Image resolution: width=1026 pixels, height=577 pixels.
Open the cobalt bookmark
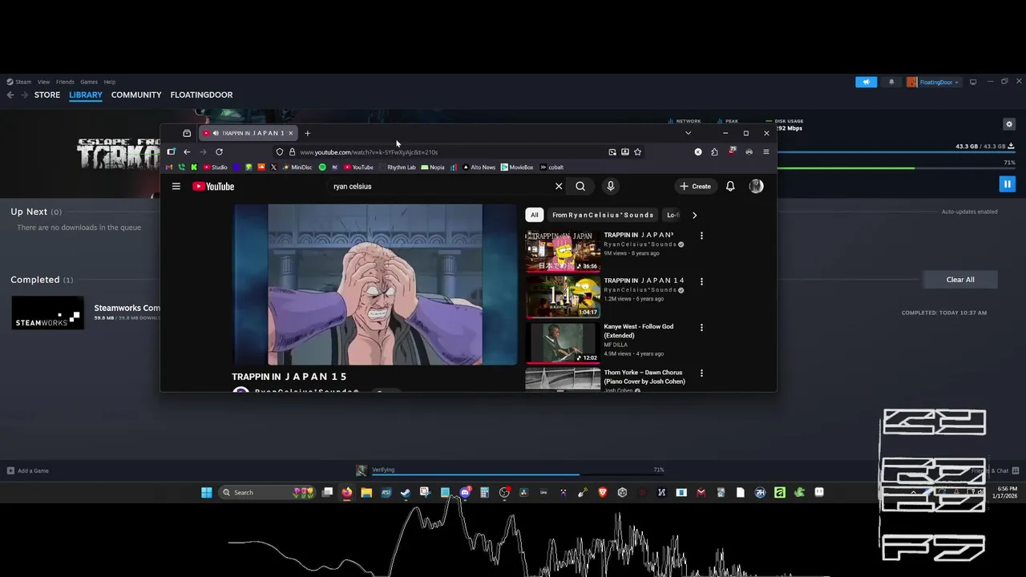551,167
